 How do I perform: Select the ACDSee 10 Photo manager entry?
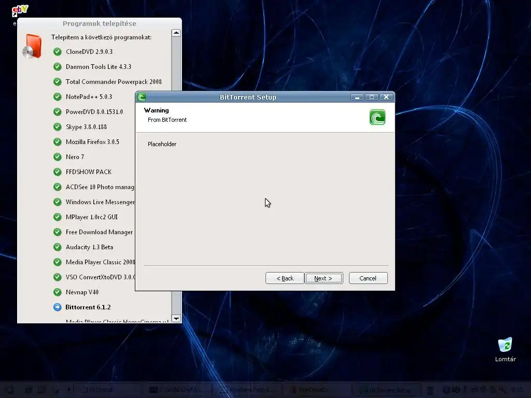[x=100, y=187]
